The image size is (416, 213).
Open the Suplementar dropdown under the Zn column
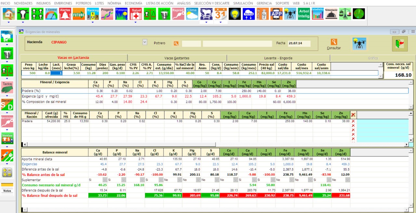point(347,180)
